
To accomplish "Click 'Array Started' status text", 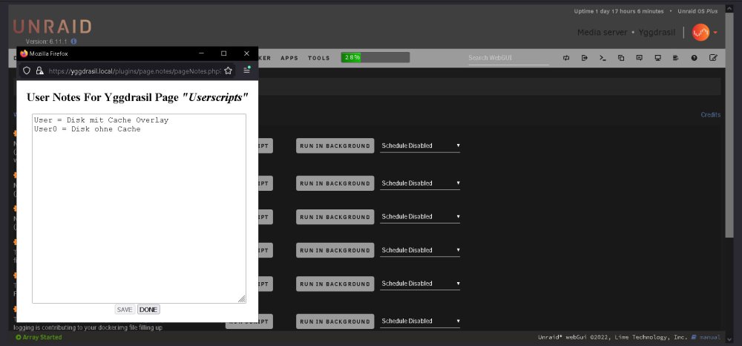I will 42,338.
